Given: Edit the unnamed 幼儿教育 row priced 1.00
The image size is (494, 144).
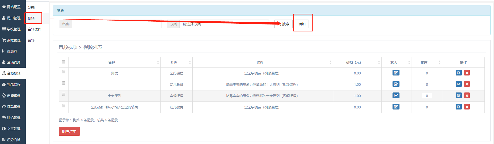Looking at the screenshot, I should tap(459, 84).
